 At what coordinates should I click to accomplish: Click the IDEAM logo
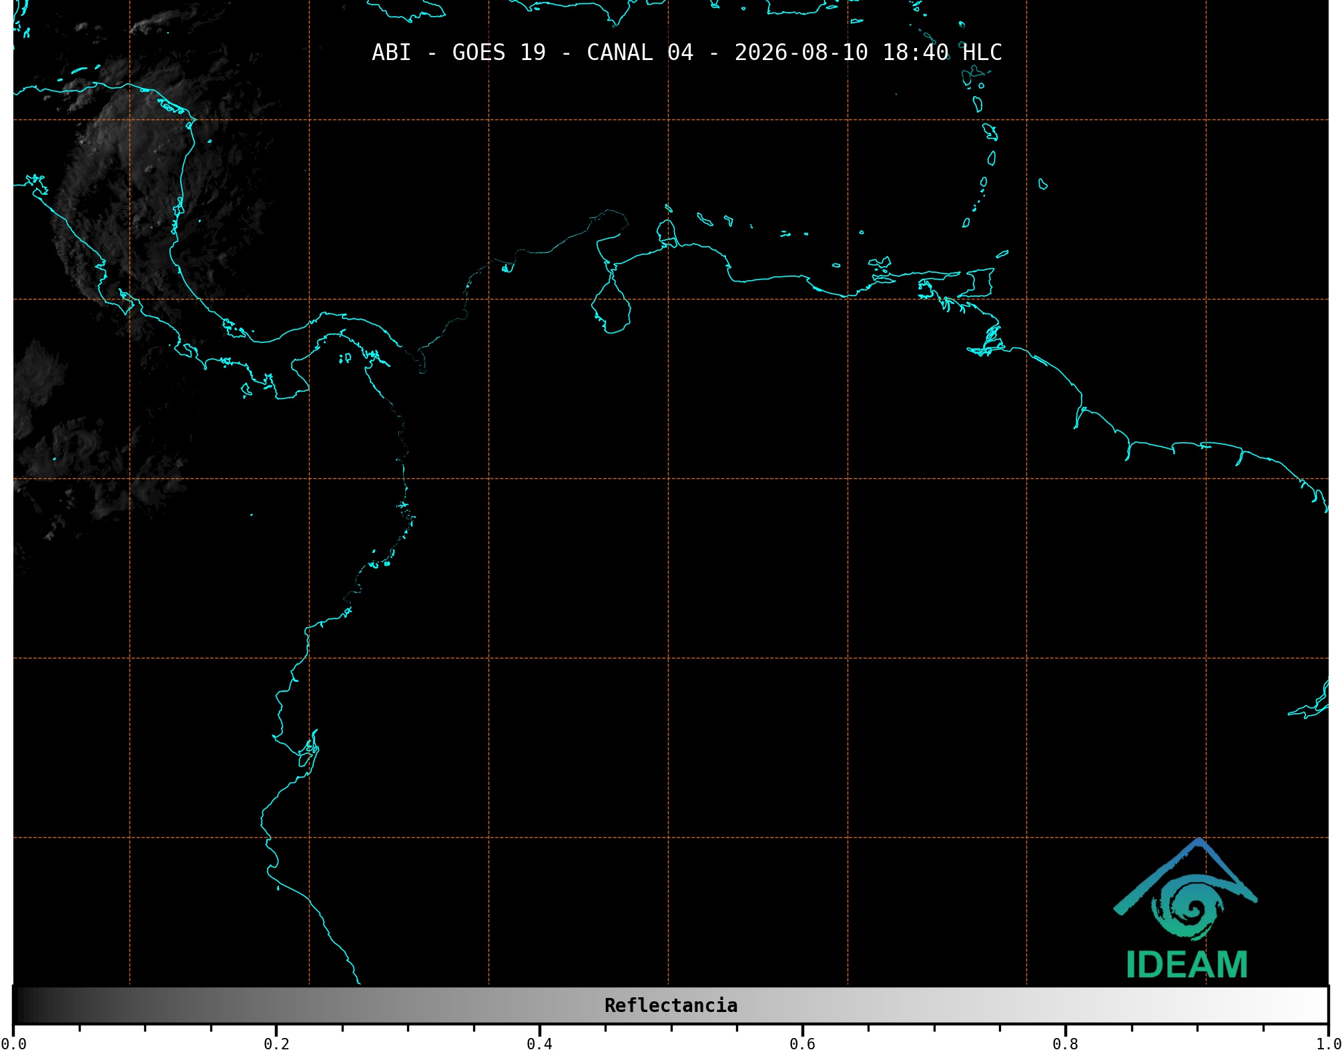(x=1185, y=909)
